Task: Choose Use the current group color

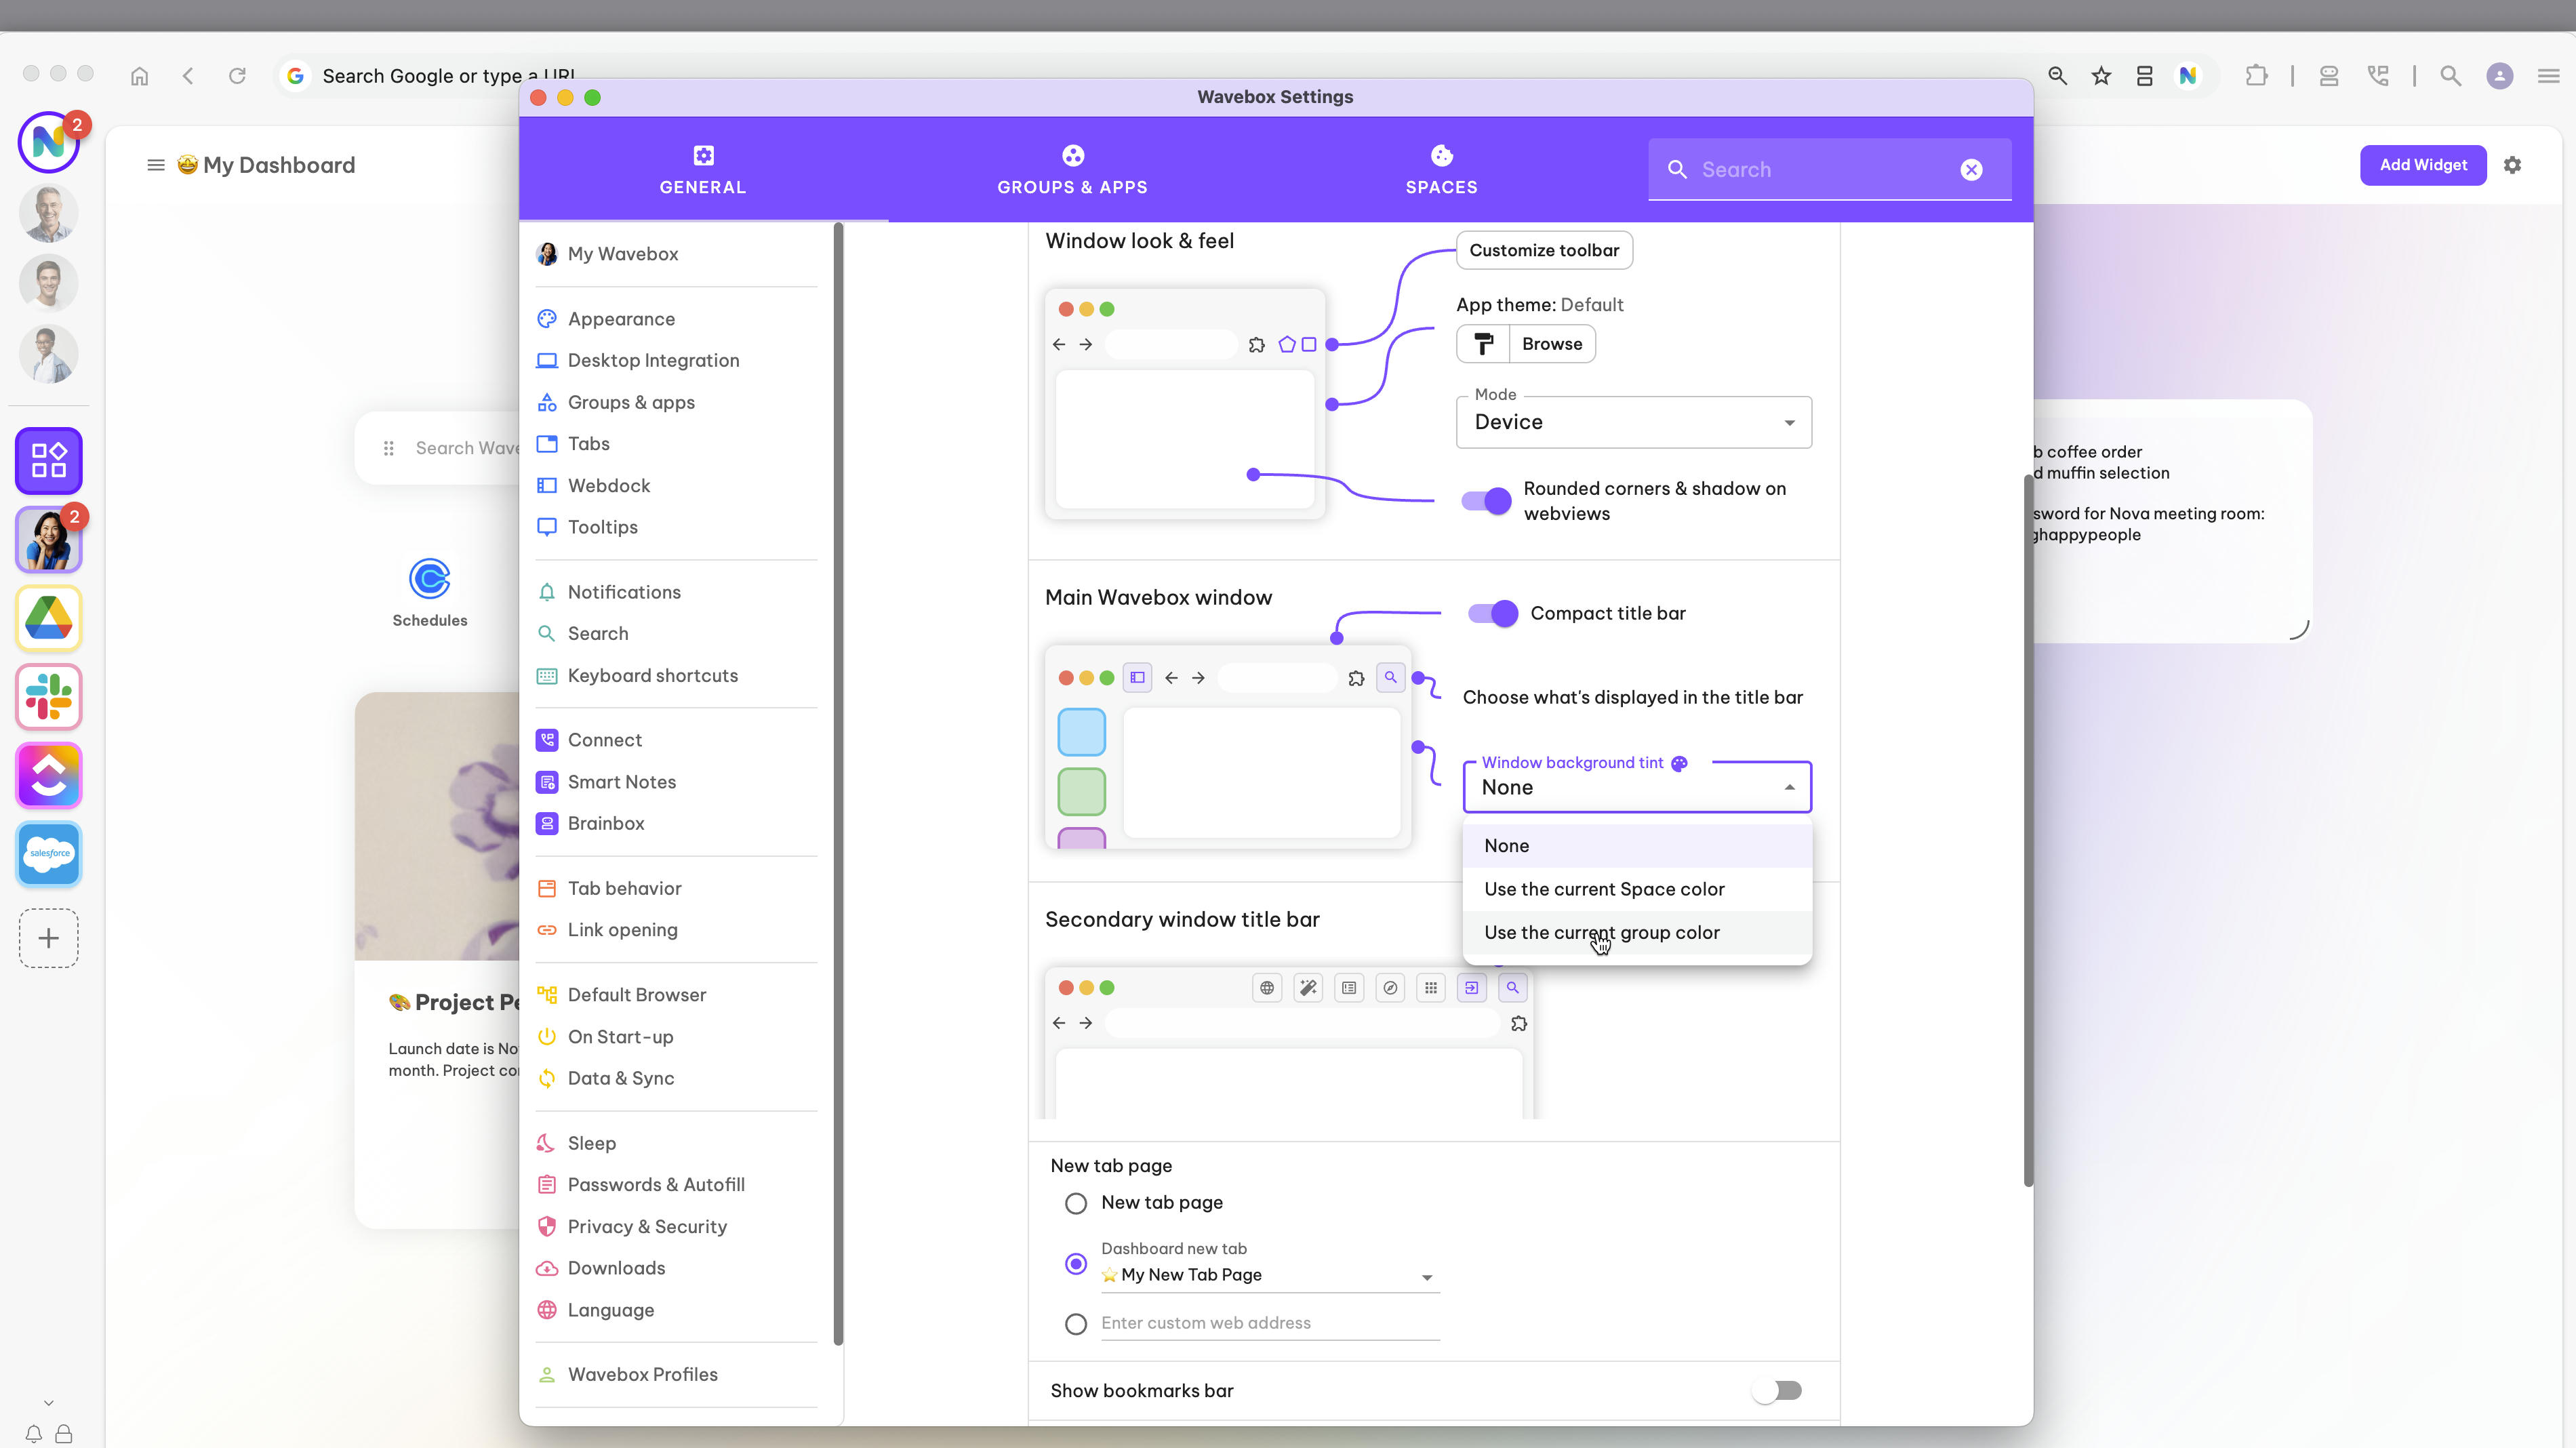Action: coord(1636,932)
